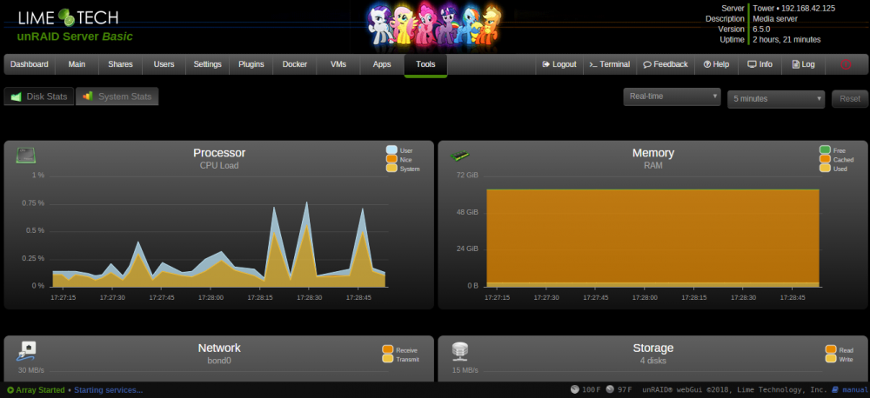Click the Feedback speech bubble icon
This screenshot has width=870, height=398.
(647, 64)
